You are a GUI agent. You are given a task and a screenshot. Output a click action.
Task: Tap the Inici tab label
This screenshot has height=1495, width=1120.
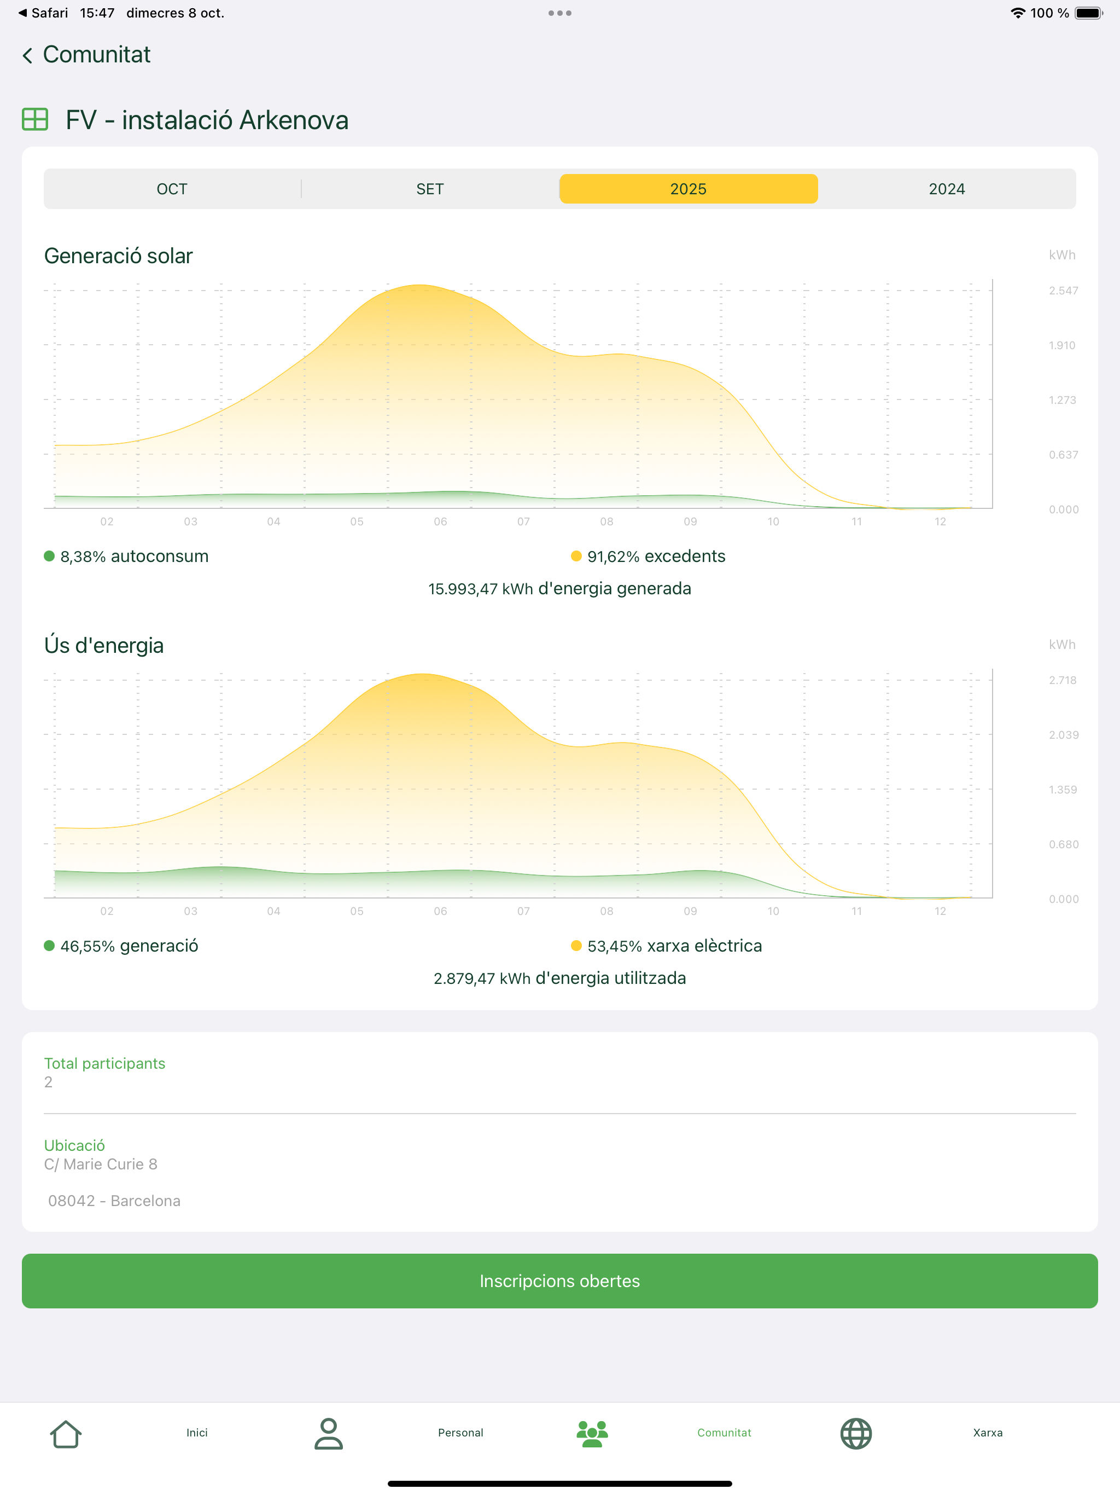pos(197,1433)
